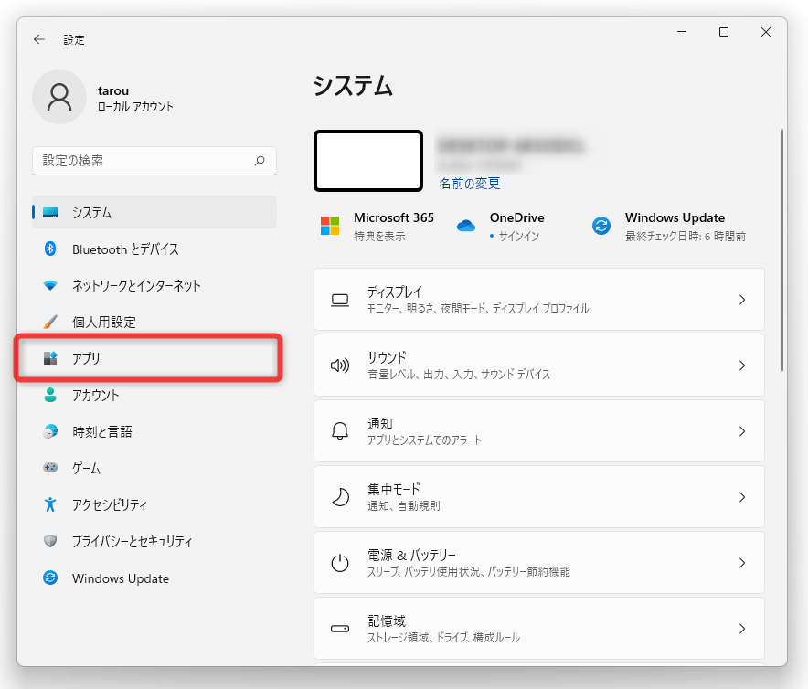
Task: Click the アカウント person icon
Action: click(50, 395)
